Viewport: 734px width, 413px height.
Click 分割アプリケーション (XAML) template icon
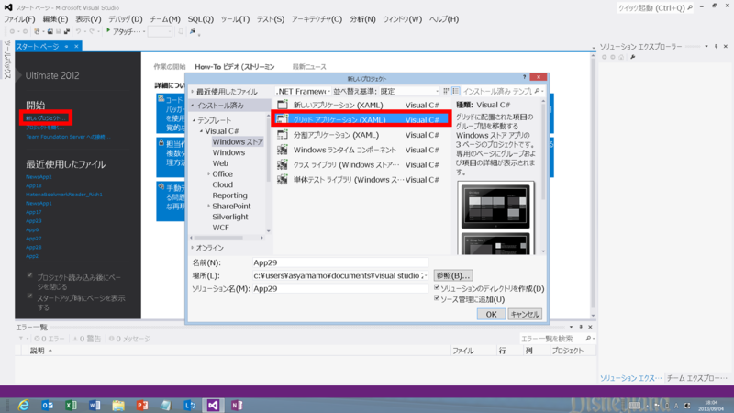[283, 135]
